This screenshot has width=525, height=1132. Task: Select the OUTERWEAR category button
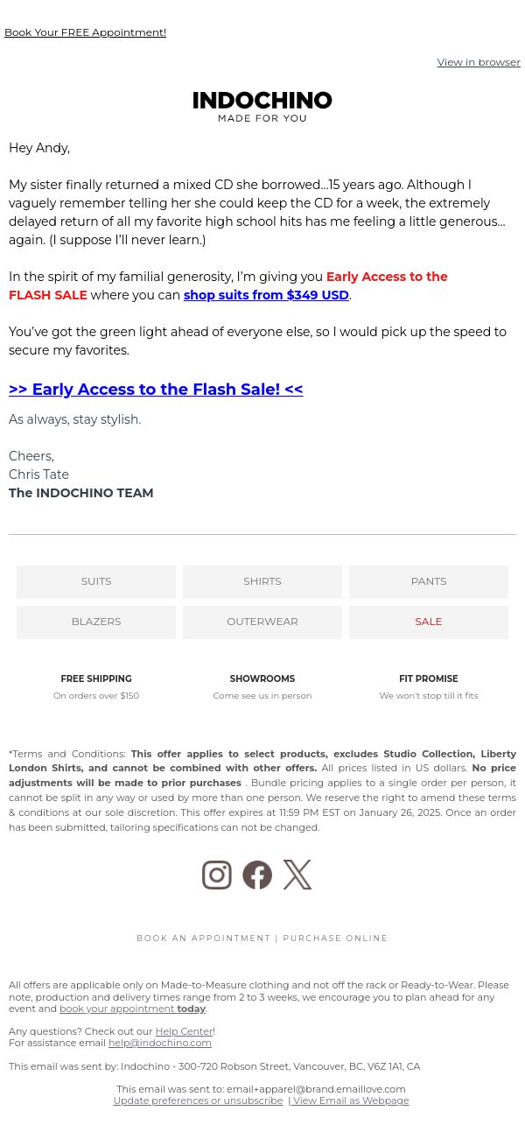(x=262, y=622)
